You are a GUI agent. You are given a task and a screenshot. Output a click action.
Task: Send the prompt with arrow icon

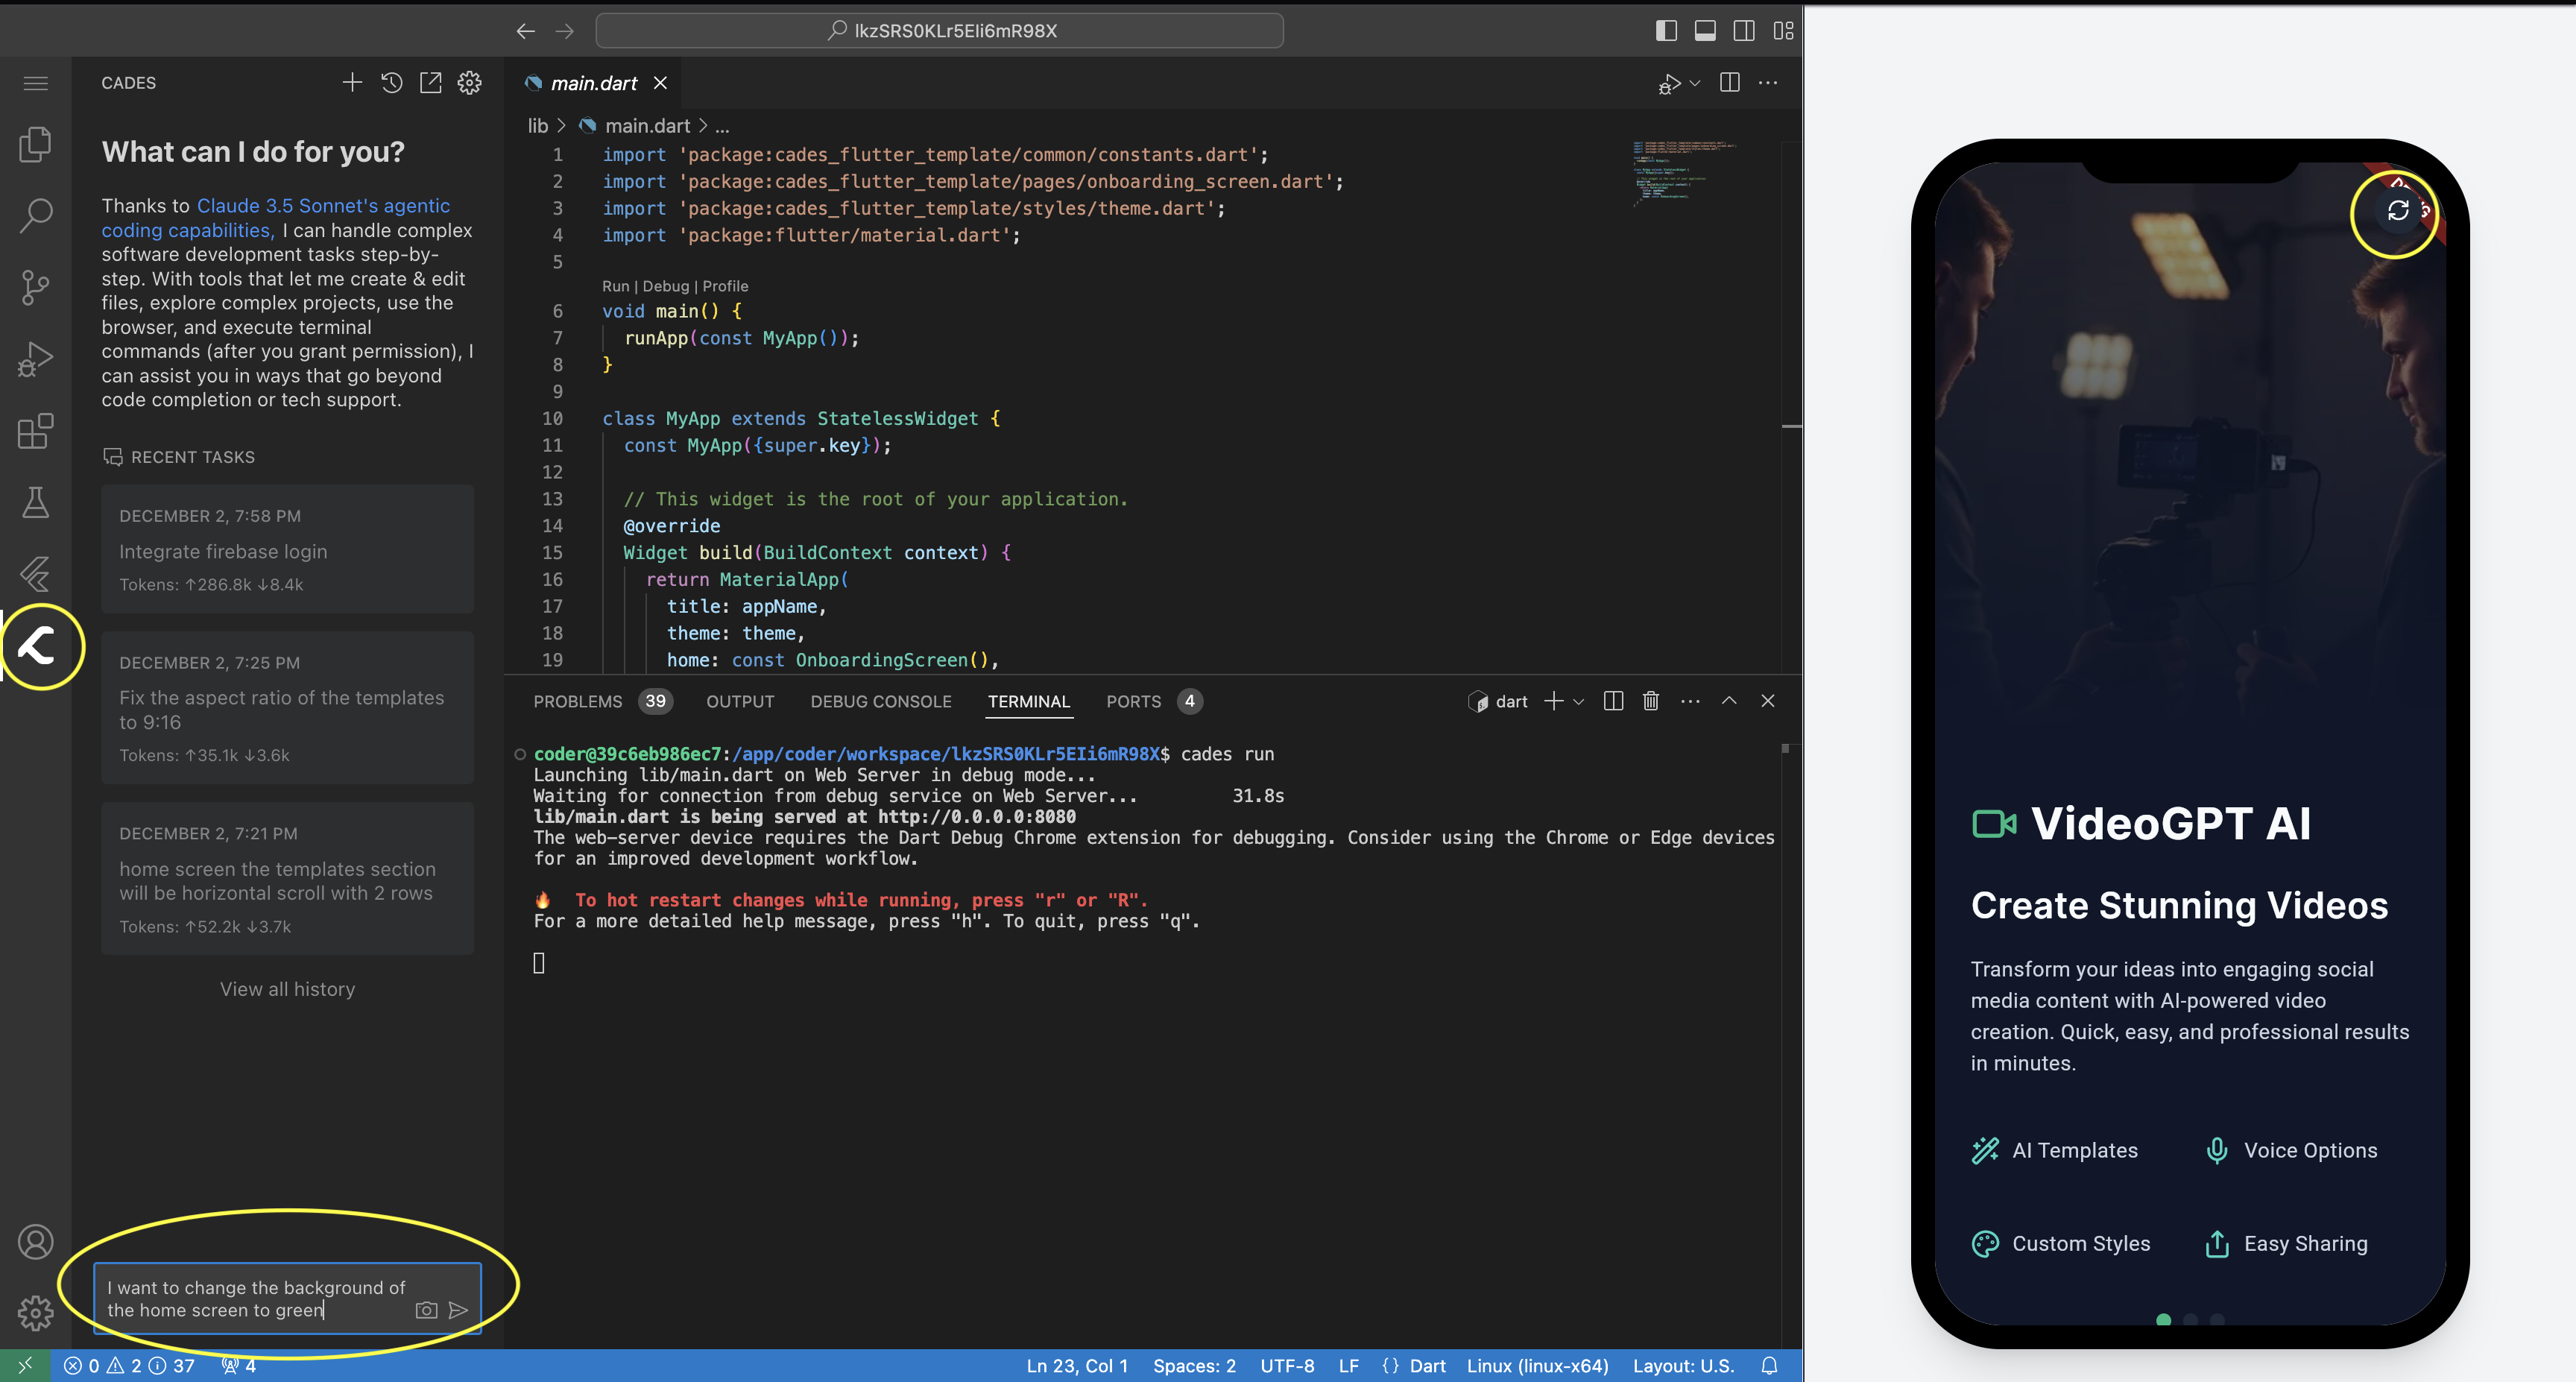(458, 1310)
